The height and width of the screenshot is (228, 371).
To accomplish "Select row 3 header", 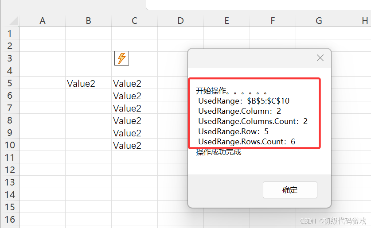I will (10, 58).
